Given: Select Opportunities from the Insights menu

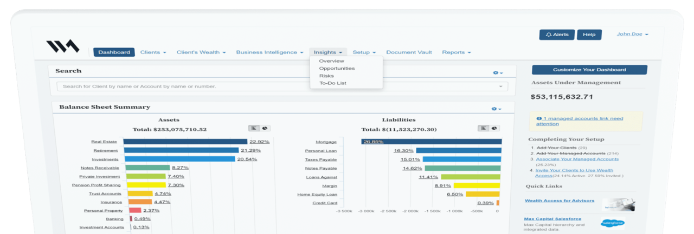Looking at the screenshot, I should pos(337,69).
